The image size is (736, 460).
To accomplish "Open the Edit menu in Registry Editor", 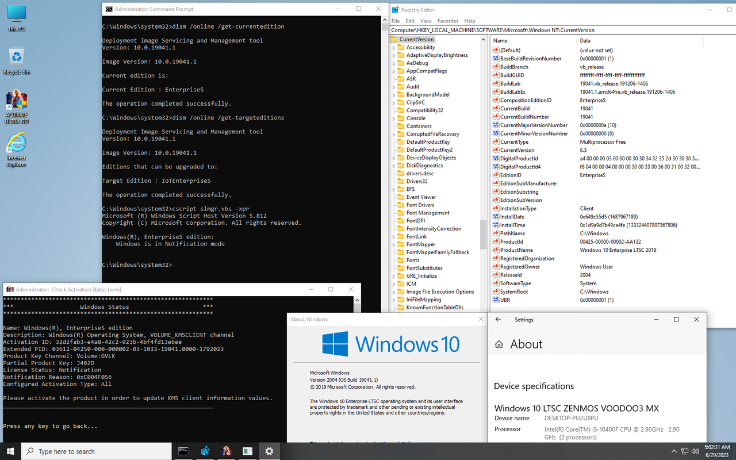I will [410, 21].
